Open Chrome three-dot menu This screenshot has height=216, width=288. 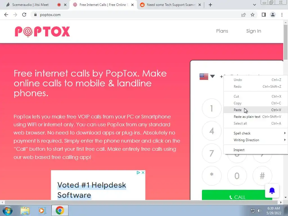click(282, 15)
